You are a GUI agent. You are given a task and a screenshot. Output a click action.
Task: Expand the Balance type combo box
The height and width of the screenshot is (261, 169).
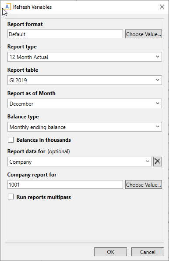(84, 127)
